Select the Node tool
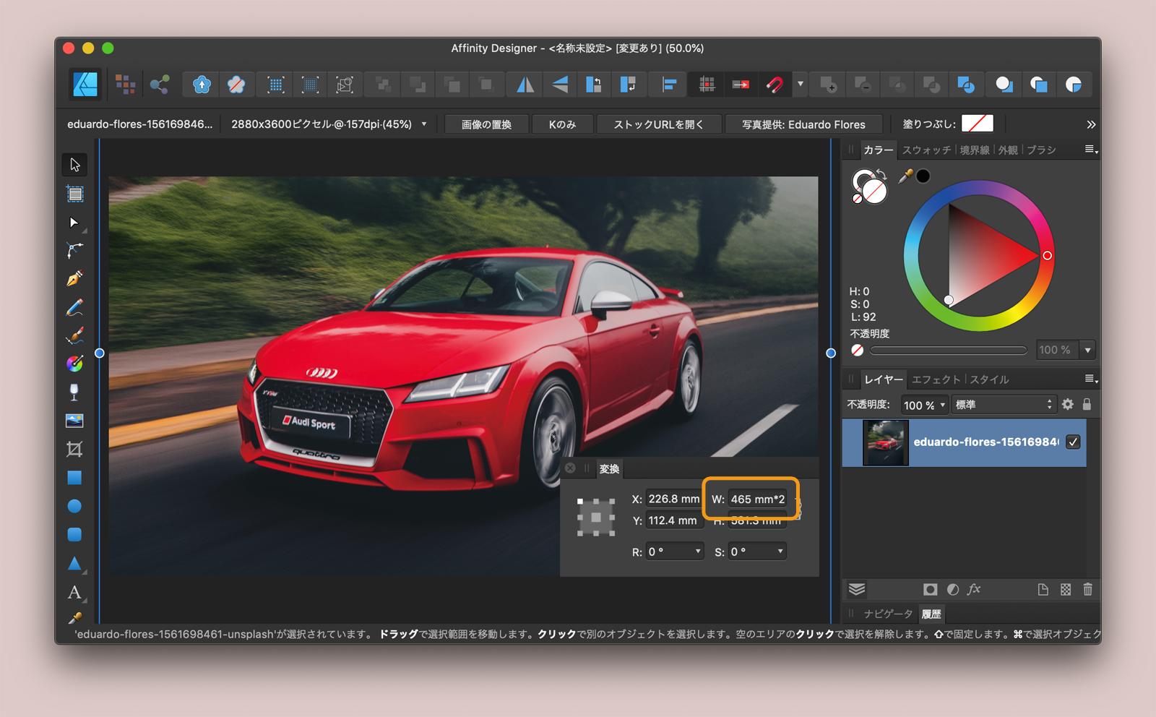 74,222
